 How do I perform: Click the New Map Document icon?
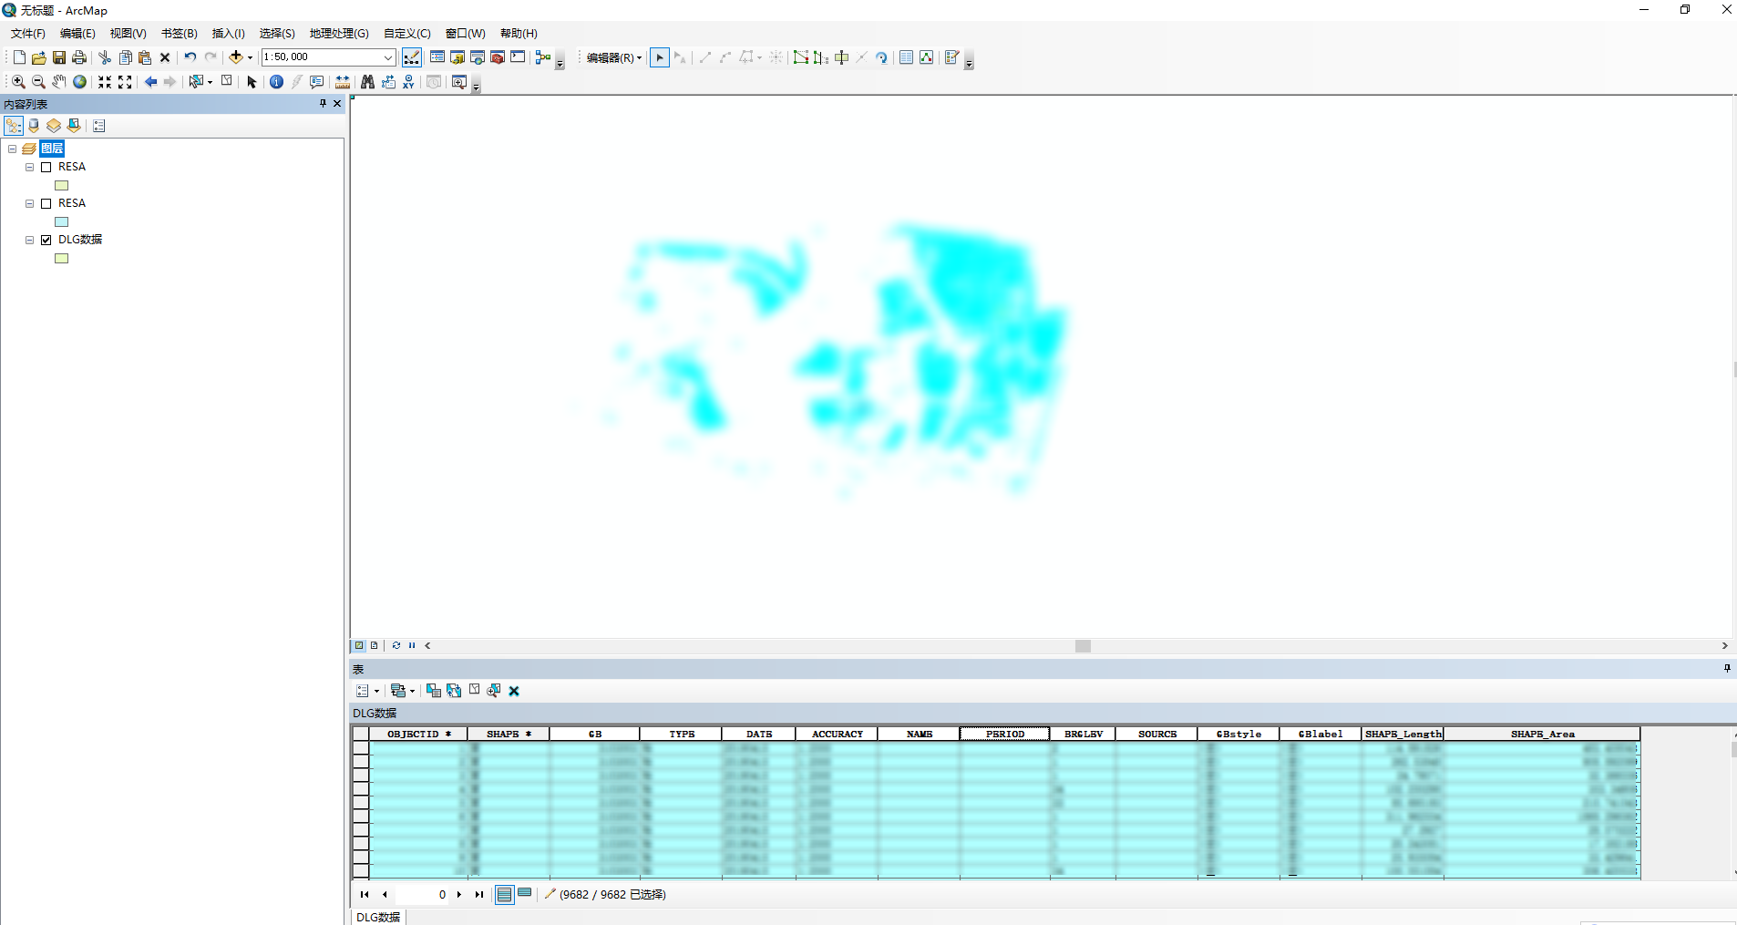[19, 57]
